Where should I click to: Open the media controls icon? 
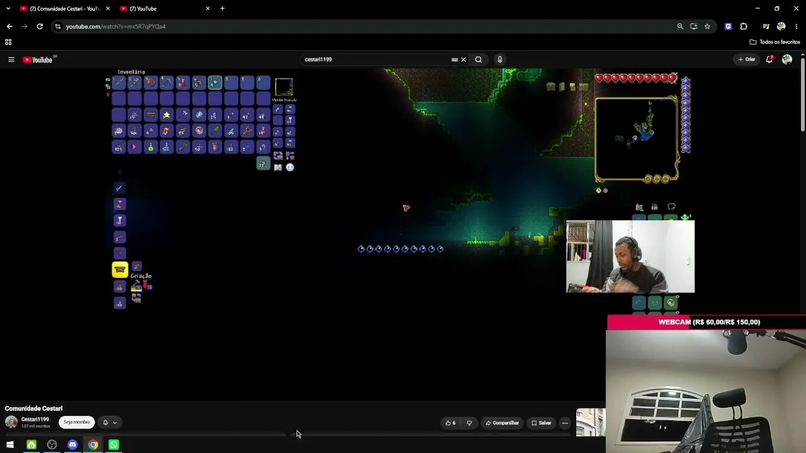[x=766, y=26]
